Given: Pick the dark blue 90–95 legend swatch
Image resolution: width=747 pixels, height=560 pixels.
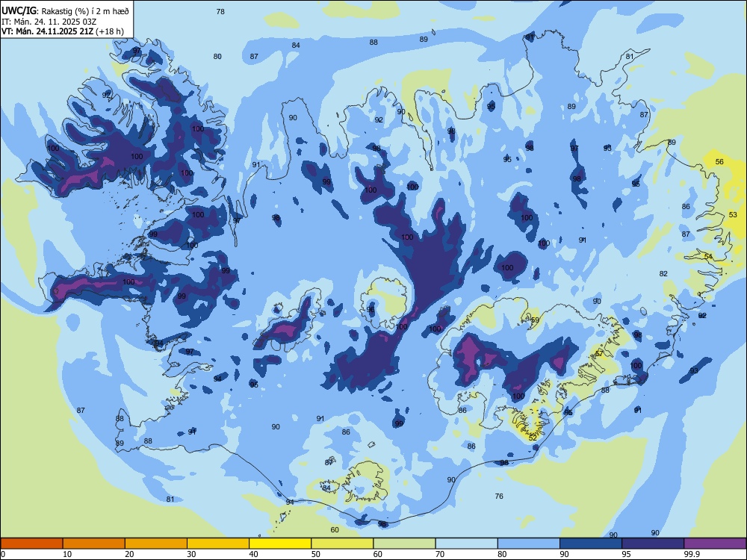Looking at the screenshot, I should (591, 544).
